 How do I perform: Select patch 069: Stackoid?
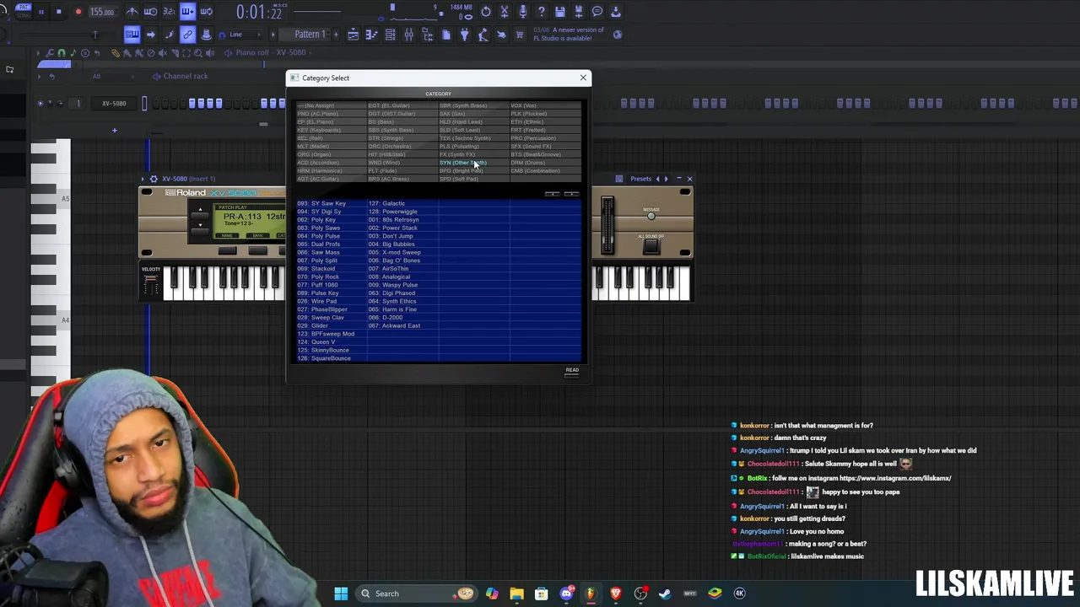pos(316,269)
